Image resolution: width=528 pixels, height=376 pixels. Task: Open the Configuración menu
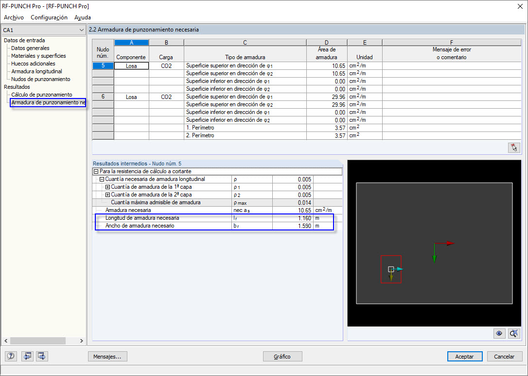[x=49, y=17]
